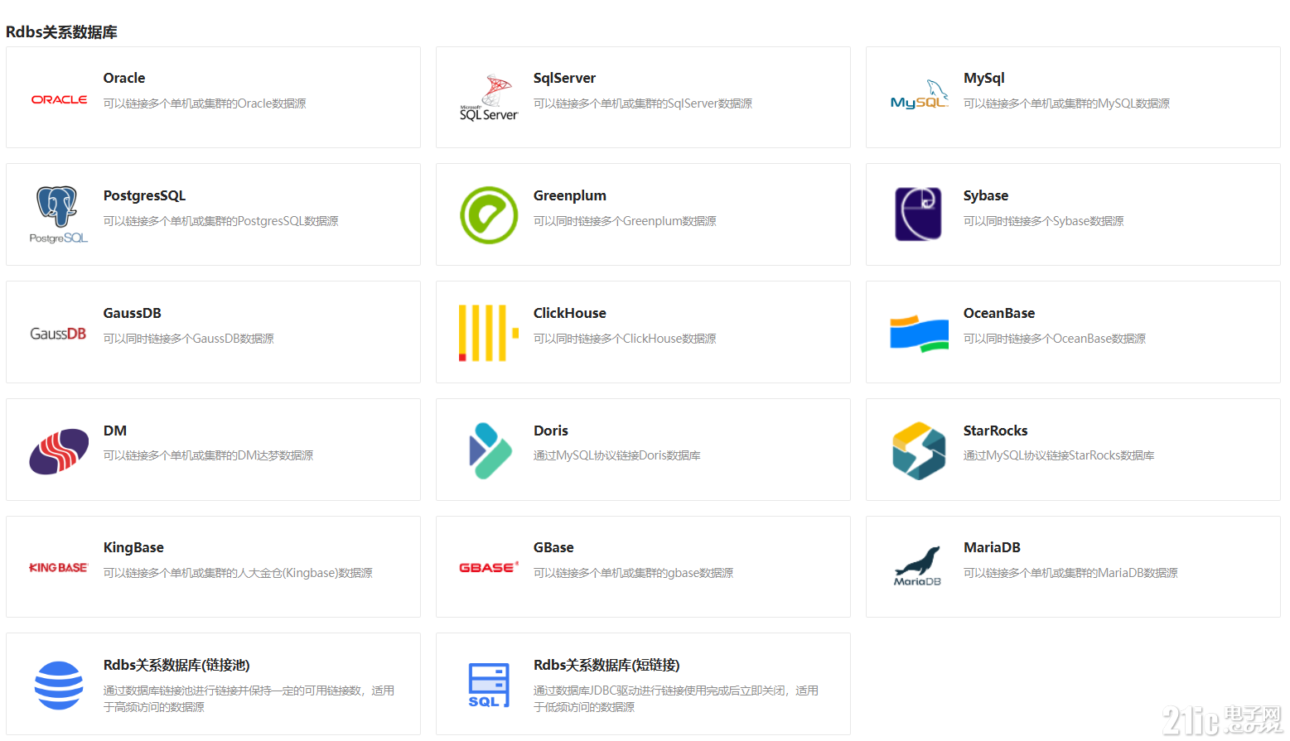Screen dimensions: 1290x741
Task: Click the 人大金仓(Kingbase) description text
Action: [x=238, y=573]
